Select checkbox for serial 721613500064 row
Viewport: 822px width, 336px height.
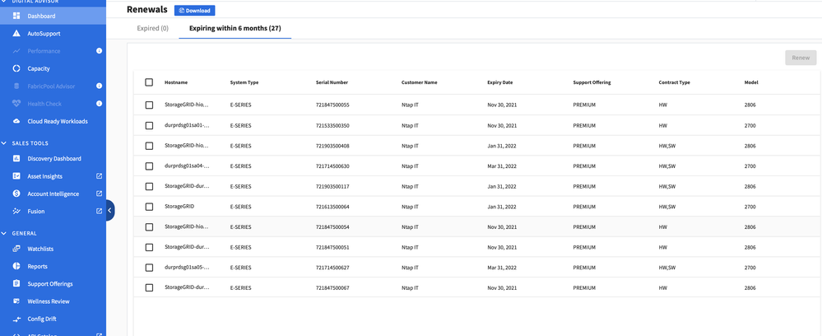[149, 207]
